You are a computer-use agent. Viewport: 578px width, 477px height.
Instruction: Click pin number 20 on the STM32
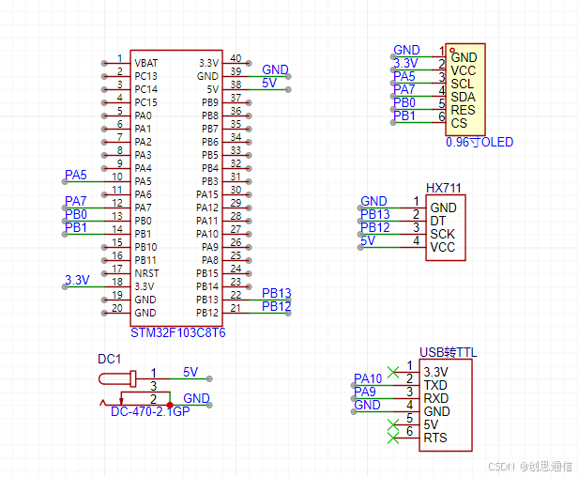117,308
